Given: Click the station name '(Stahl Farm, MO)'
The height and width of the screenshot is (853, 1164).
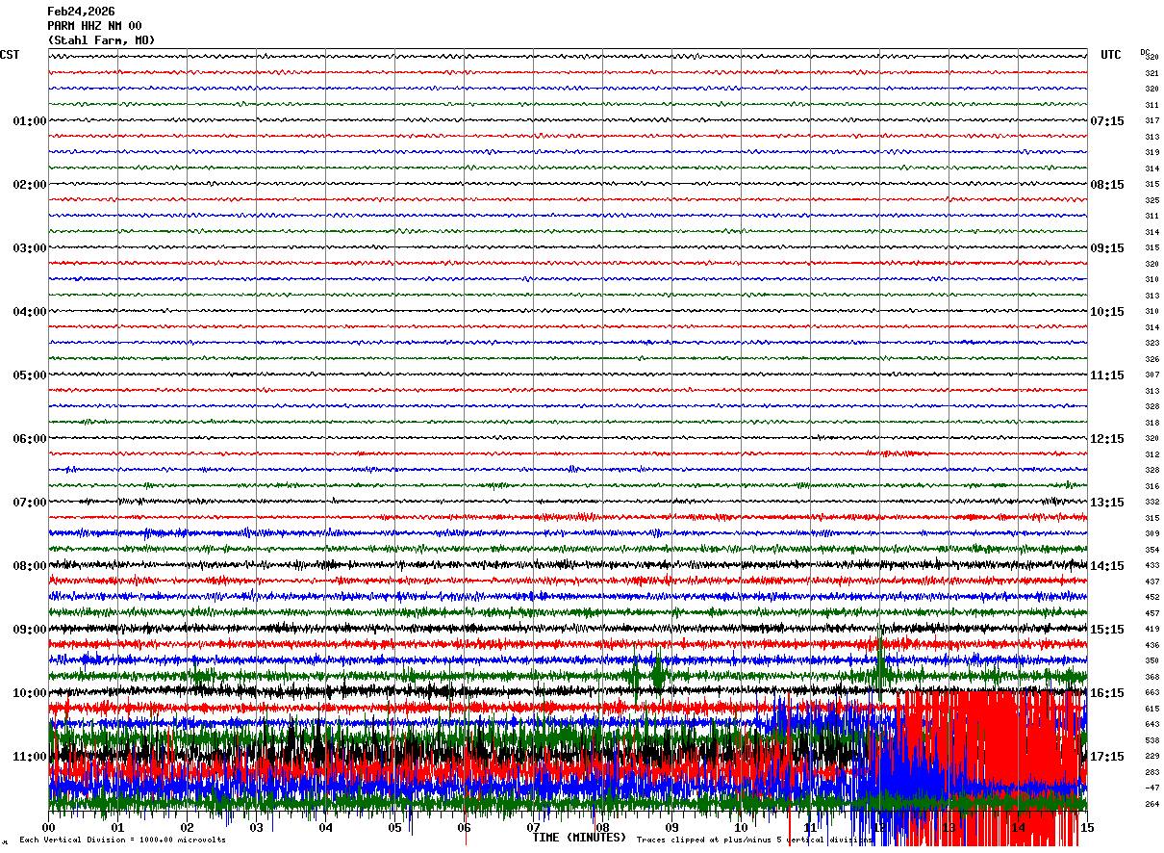Looking at the screenshot, I should [x=101, y=40].
